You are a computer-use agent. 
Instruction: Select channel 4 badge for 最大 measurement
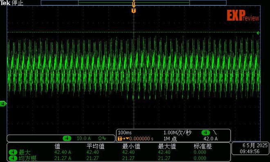click(13, 152)
